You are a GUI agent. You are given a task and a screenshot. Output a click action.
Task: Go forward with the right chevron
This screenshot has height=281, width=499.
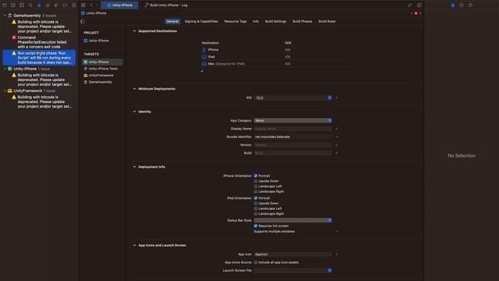coord(97,5)
